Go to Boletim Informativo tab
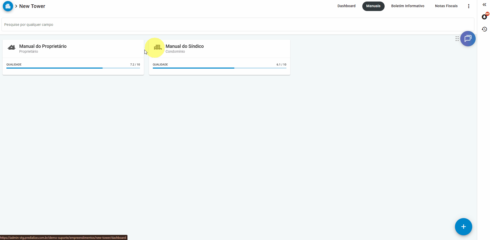Viewport: 490px width, 240px height. [407, 6]
